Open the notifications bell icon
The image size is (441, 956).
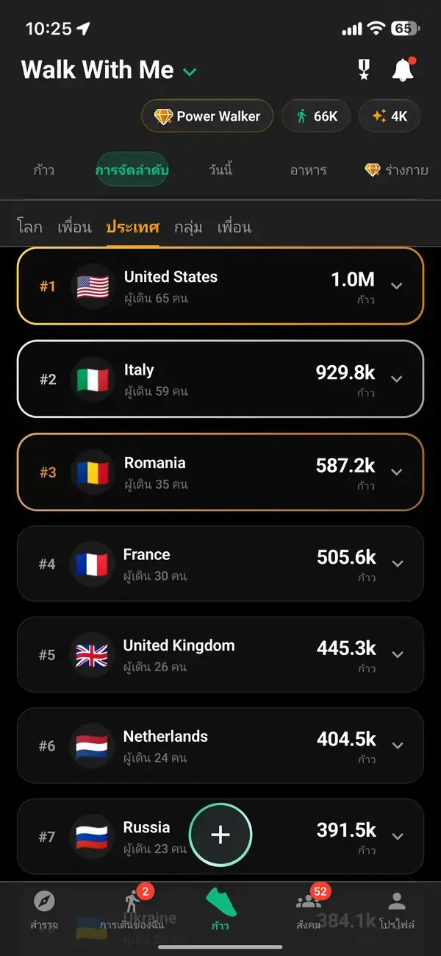click(402, 70)
